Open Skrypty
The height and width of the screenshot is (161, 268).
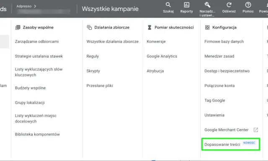click(93, 71)
